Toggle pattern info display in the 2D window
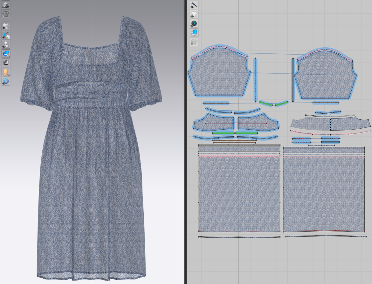The width and height of the screenshot is (372, 284). 194,24
